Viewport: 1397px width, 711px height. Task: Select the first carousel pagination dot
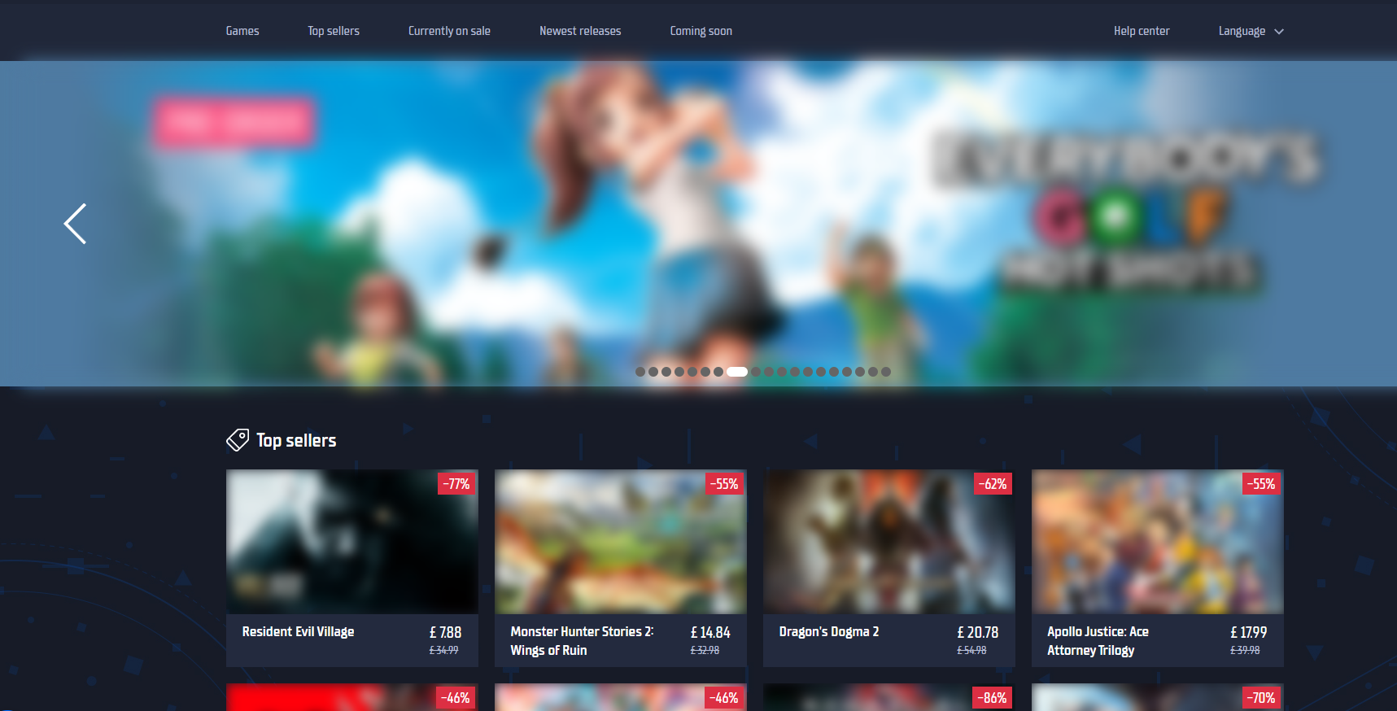[x=640, y=372]
